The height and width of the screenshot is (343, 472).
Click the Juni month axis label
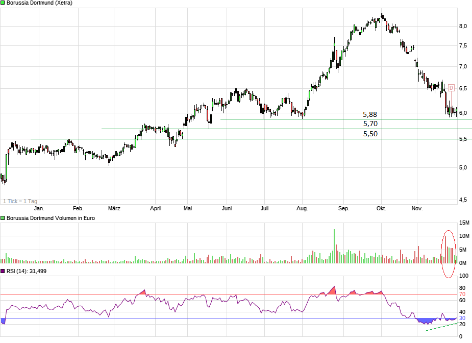coord(227,208)
